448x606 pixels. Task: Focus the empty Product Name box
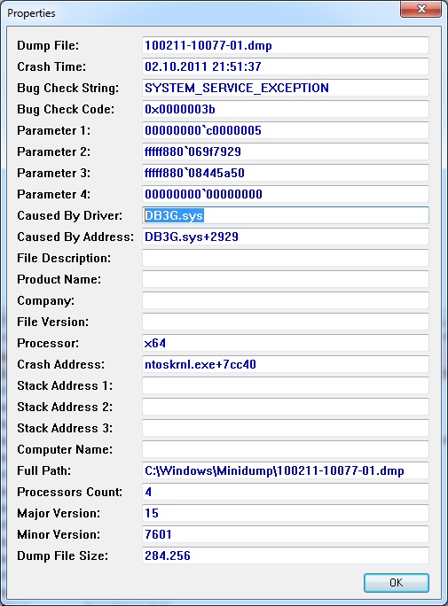(x=286, y=279)
